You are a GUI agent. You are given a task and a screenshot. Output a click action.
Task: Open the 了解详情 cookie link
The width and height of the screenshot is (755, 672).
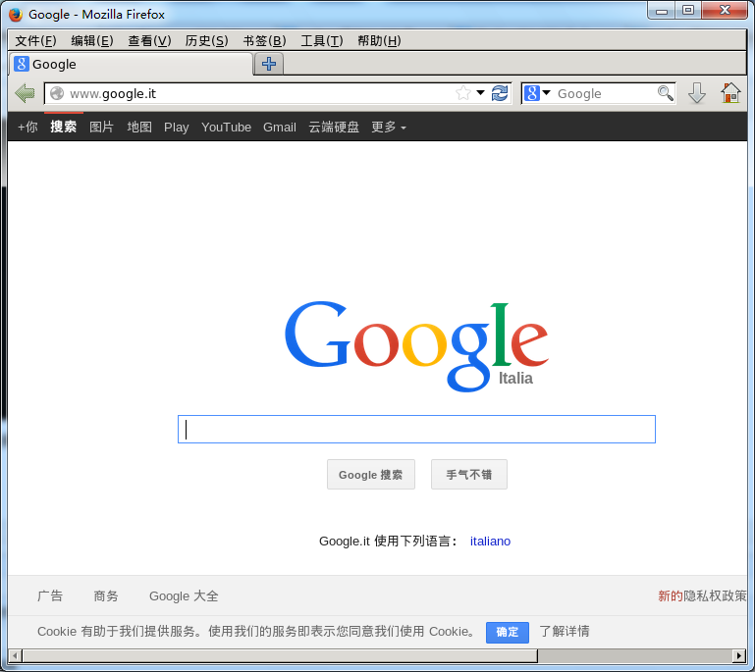(565, 631)
